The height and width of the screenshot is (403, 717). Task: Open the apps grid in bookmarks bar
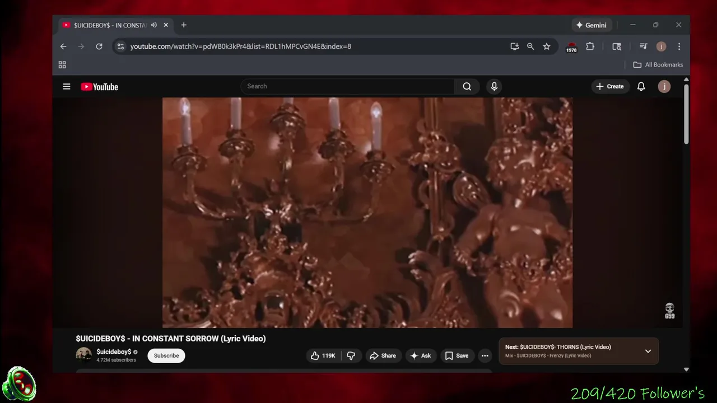[x=62, y=65]
